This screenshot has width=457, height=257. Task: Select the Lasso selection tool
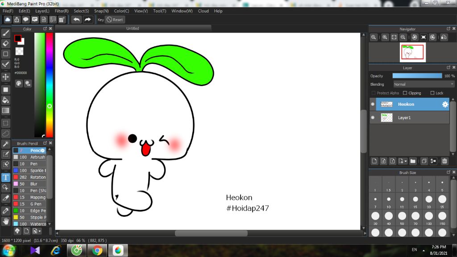point(5,134)
